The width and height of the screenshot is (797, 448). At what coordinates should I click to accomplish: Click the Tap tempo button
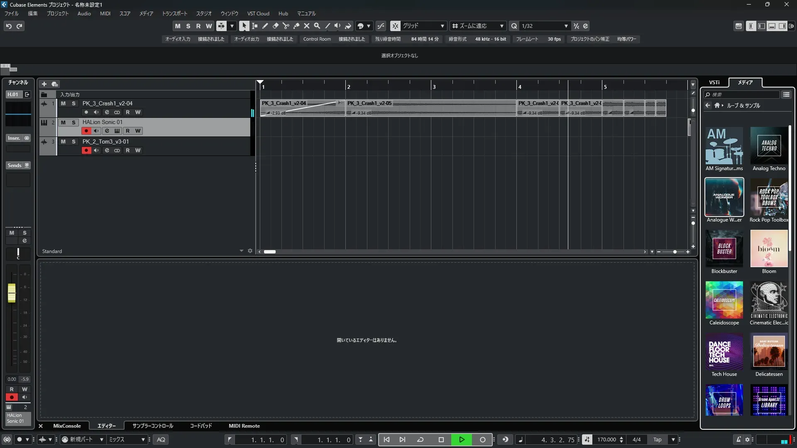(x=657, y=439)
